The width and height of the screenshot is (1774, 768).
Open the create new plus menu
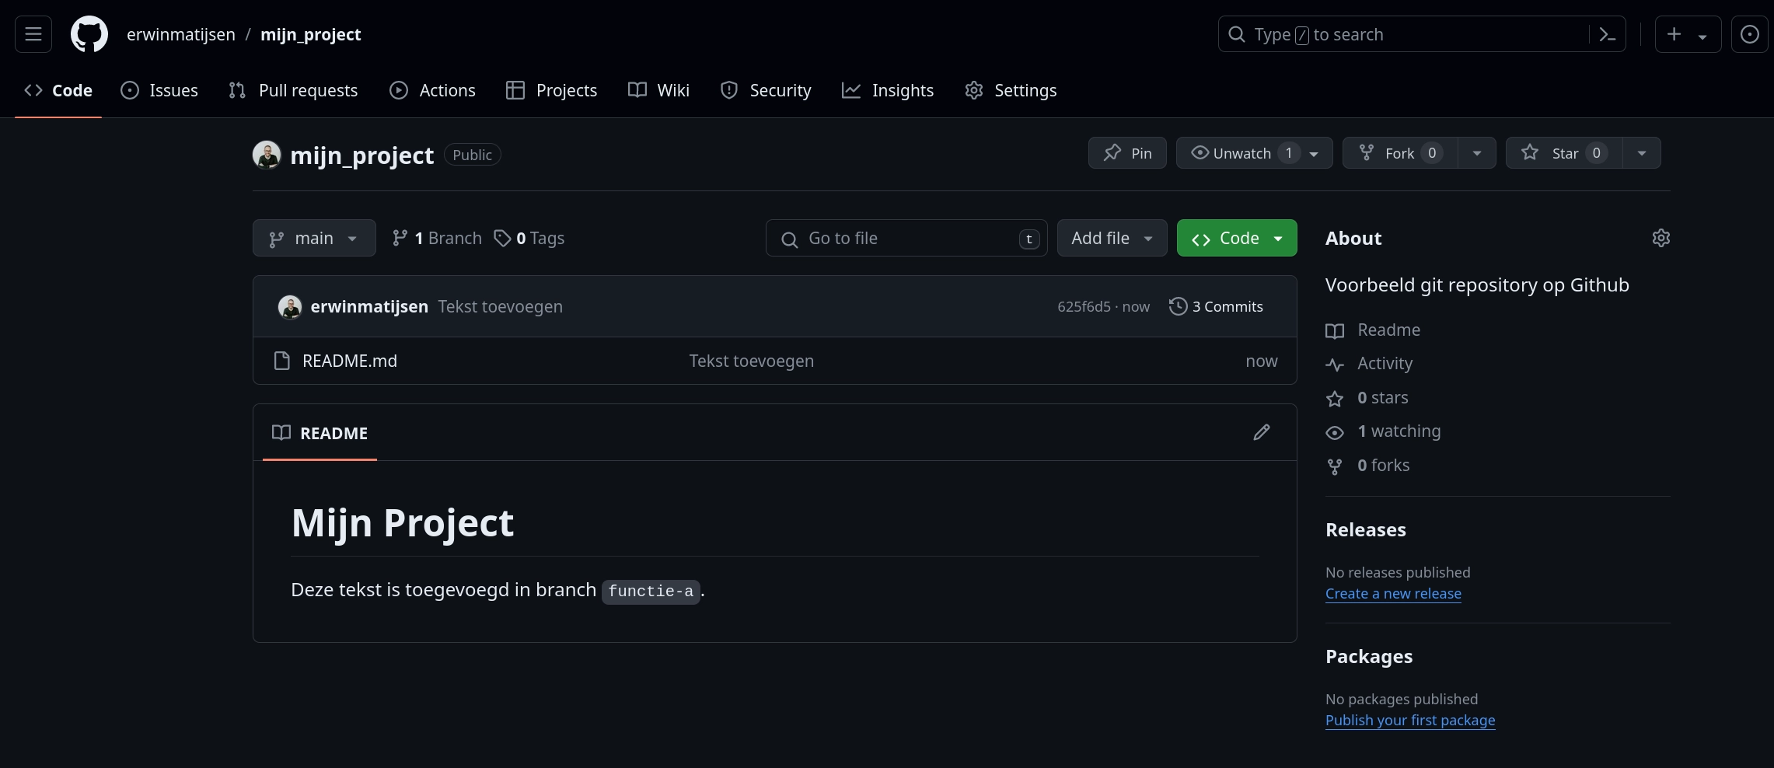click(x=1688, y=34)
